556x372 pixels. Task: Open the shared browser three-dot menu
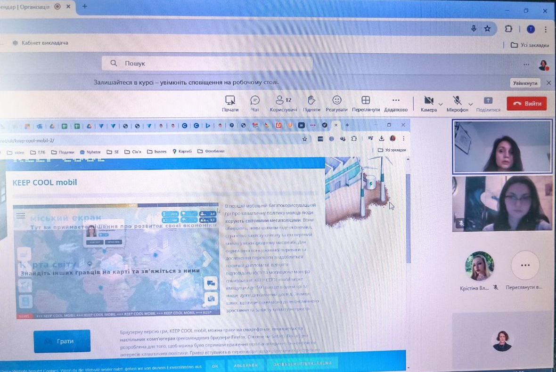[x=403, y=138]
